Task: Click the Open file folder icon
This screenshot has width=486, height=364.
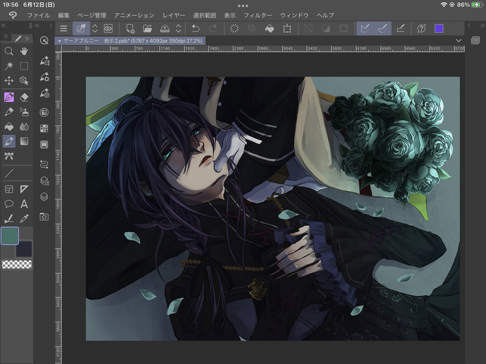Action: 148,29
